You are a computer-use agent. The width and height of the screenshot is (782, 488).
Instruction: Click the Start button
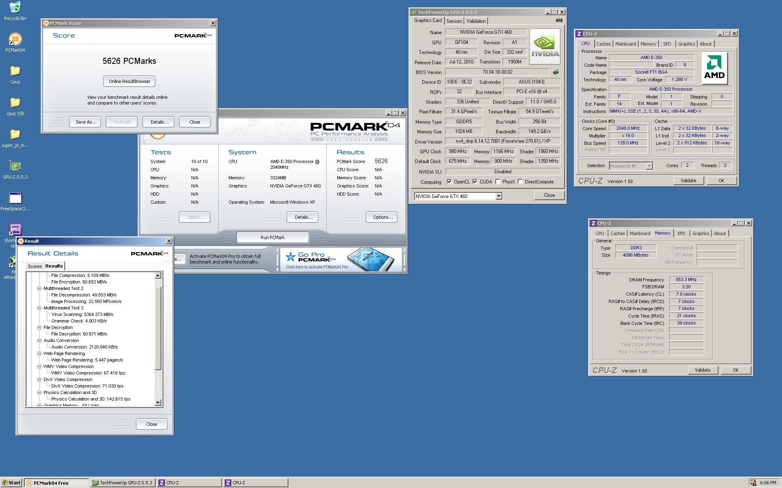click(11, 483)
